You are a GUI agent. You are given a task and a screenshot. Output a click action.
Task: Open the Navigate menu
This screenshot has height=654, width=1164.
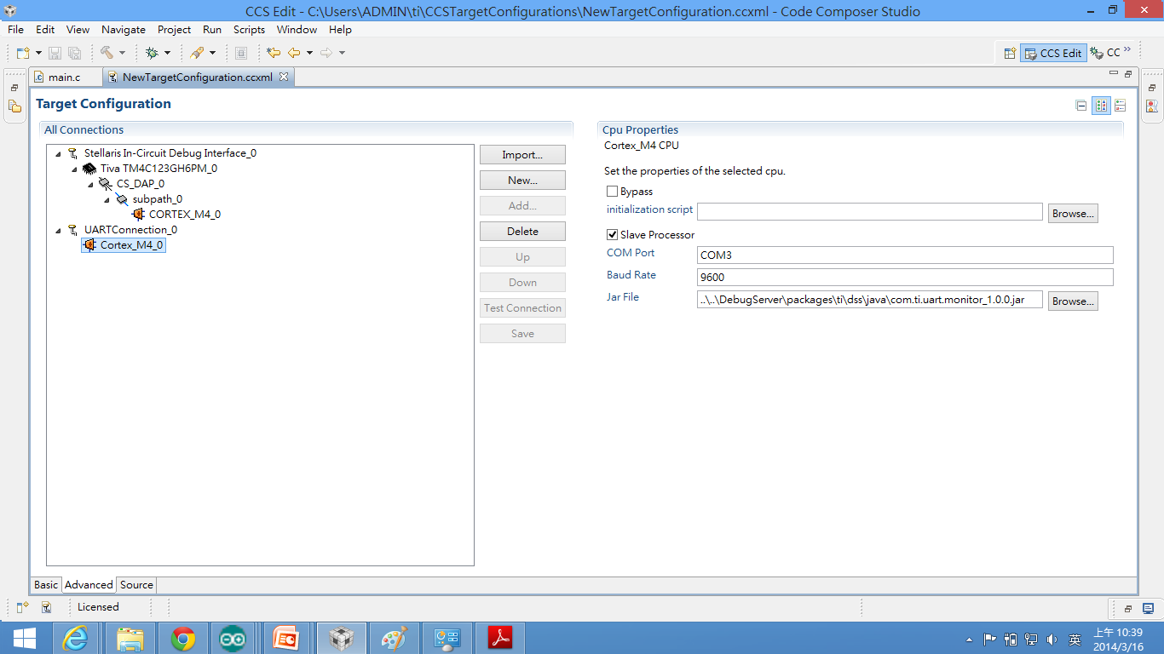(124, 29)
